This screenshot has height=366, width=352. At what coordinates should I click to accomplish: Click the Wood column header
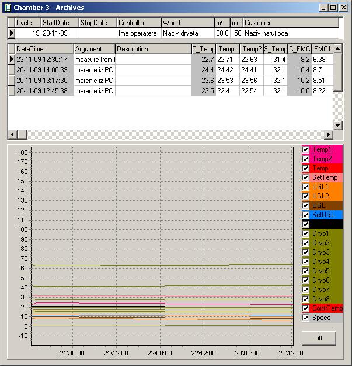click(188, 23)
